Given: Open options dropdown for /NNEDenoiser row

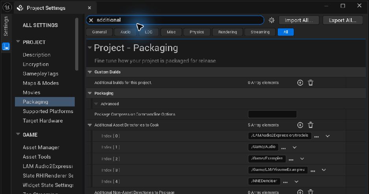Looking at the screenshot, I should pyautogui.click(x=297, y=181).
